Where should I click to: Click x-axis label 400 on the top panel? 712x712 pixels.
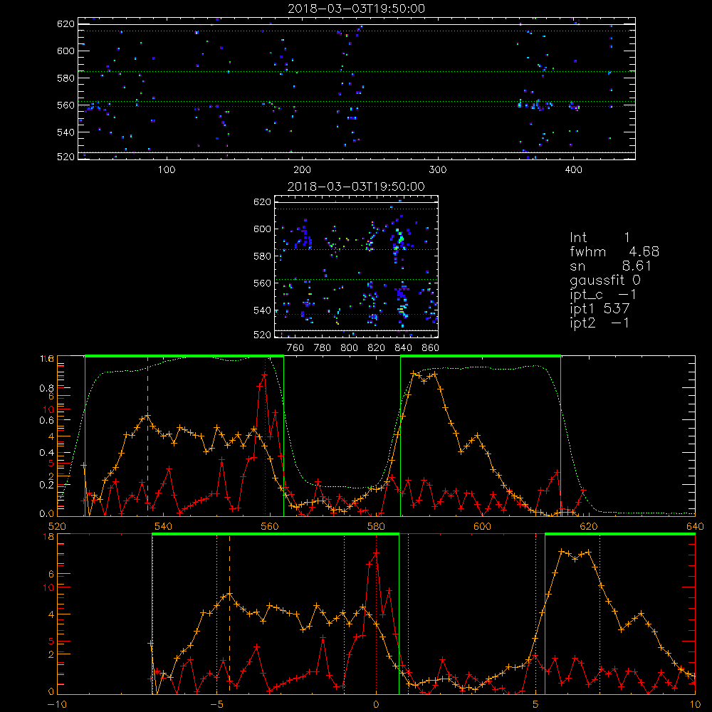click(x=573, y=170)
